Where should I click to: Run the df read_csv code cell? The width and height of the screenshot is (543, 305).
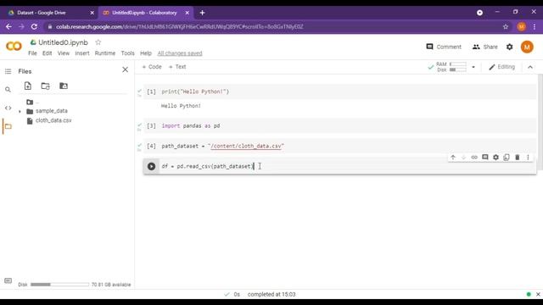151,166
